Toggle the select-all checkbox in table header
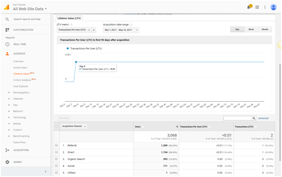 [x=57, y=126]
